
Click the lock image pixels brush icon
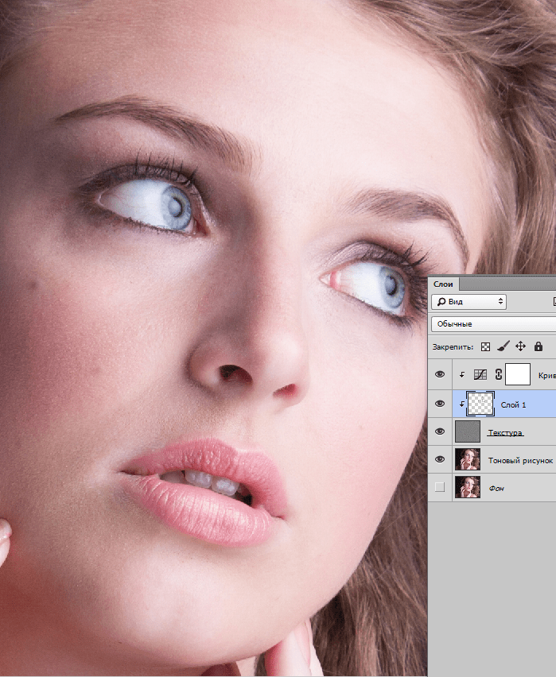tap(503, 346)
